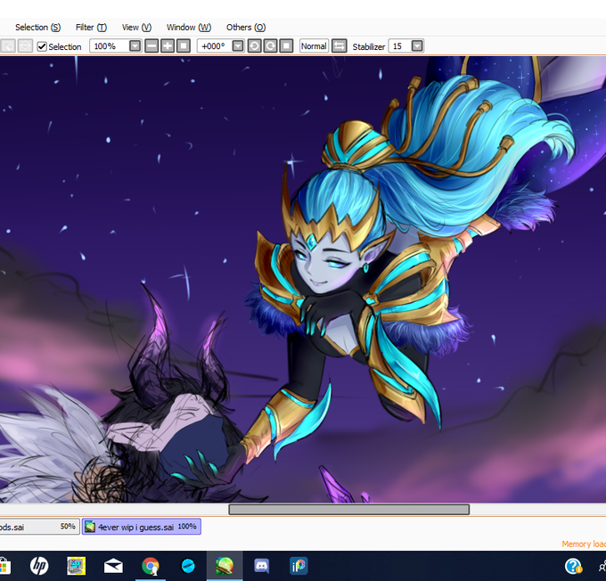606x581 pixels.
Task: Open the HP app in taskbar
Action: [x=39, y=567]
